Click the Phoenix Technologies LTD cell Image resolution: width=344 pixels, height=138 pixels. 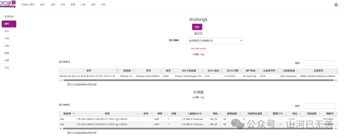click(x=189, y=76)
